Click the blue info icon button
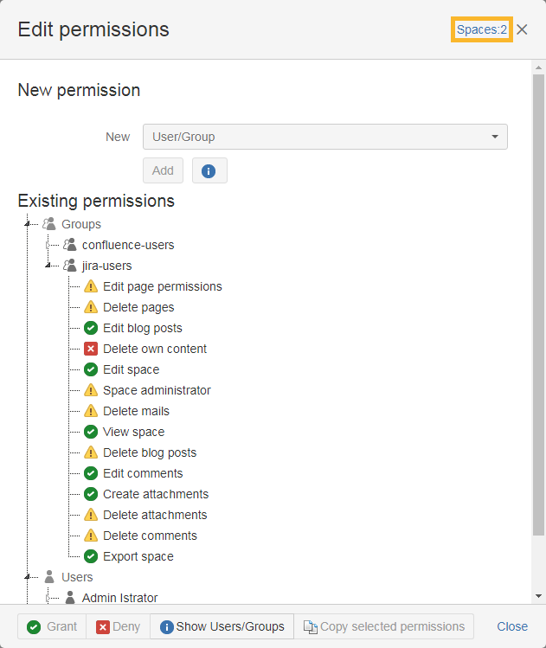 coord(209,170)
